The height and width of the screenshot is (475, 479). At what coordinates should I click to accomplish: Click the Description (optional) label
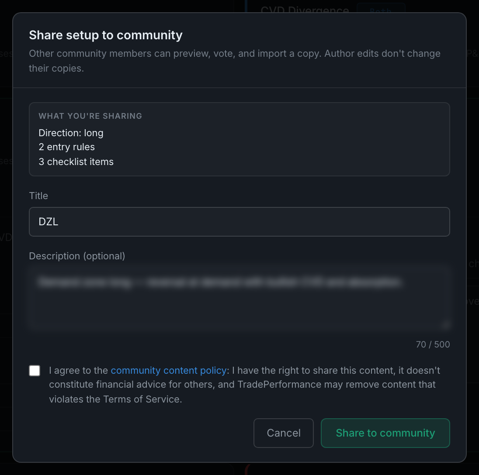tap(77, 256)
